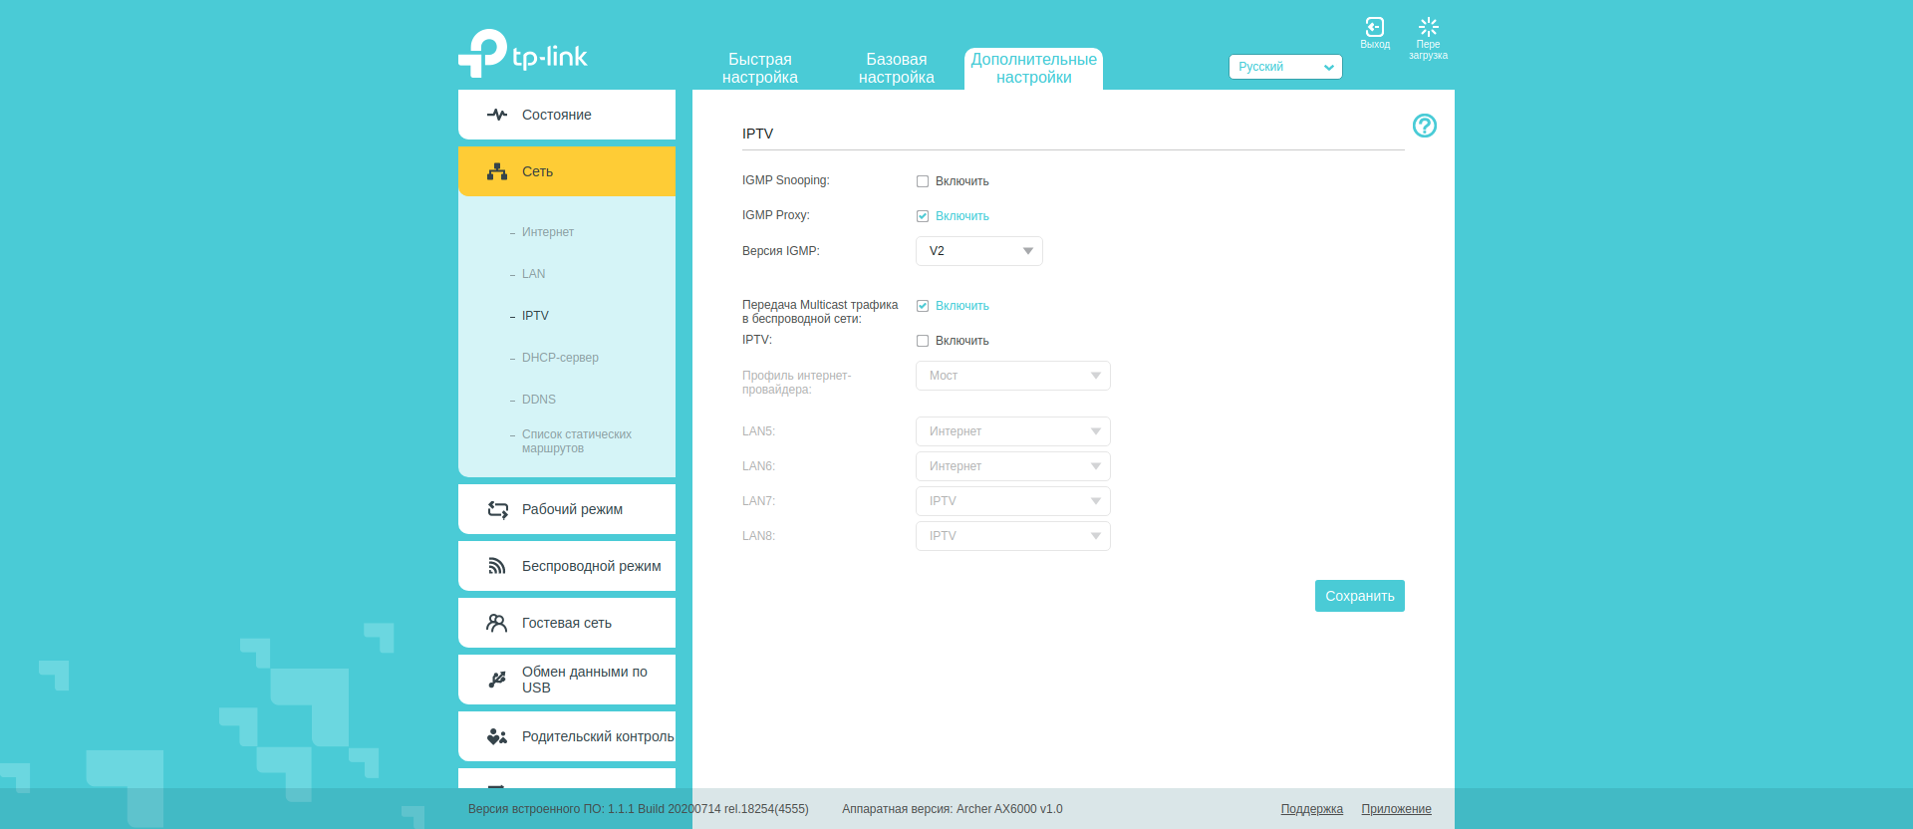
Task: Click the USB sharing icon
Action: click(497, 680)
